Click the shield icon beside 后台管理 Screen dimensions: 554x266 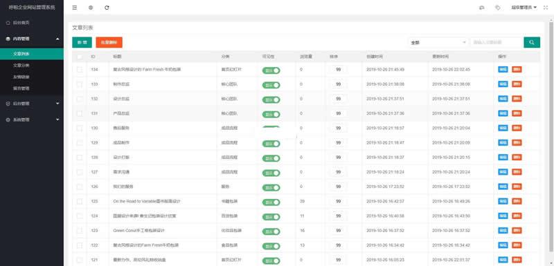pyautogui.click(x=8, y=104)
